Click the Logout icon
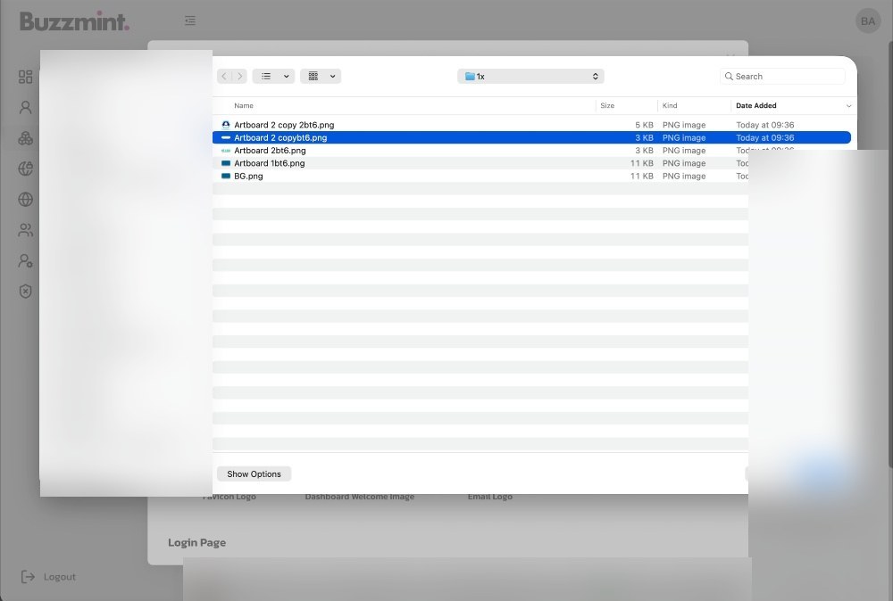893x601 pixels. tap(28, 577)
